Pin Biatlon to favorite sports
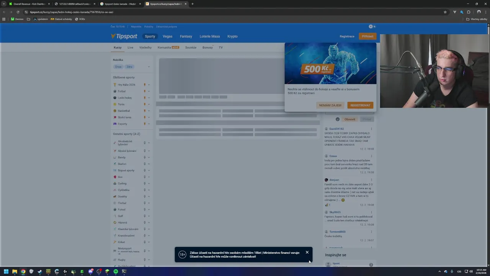This screenshot has height=276, width=490. pyautogui.click(x=145, y=164)
